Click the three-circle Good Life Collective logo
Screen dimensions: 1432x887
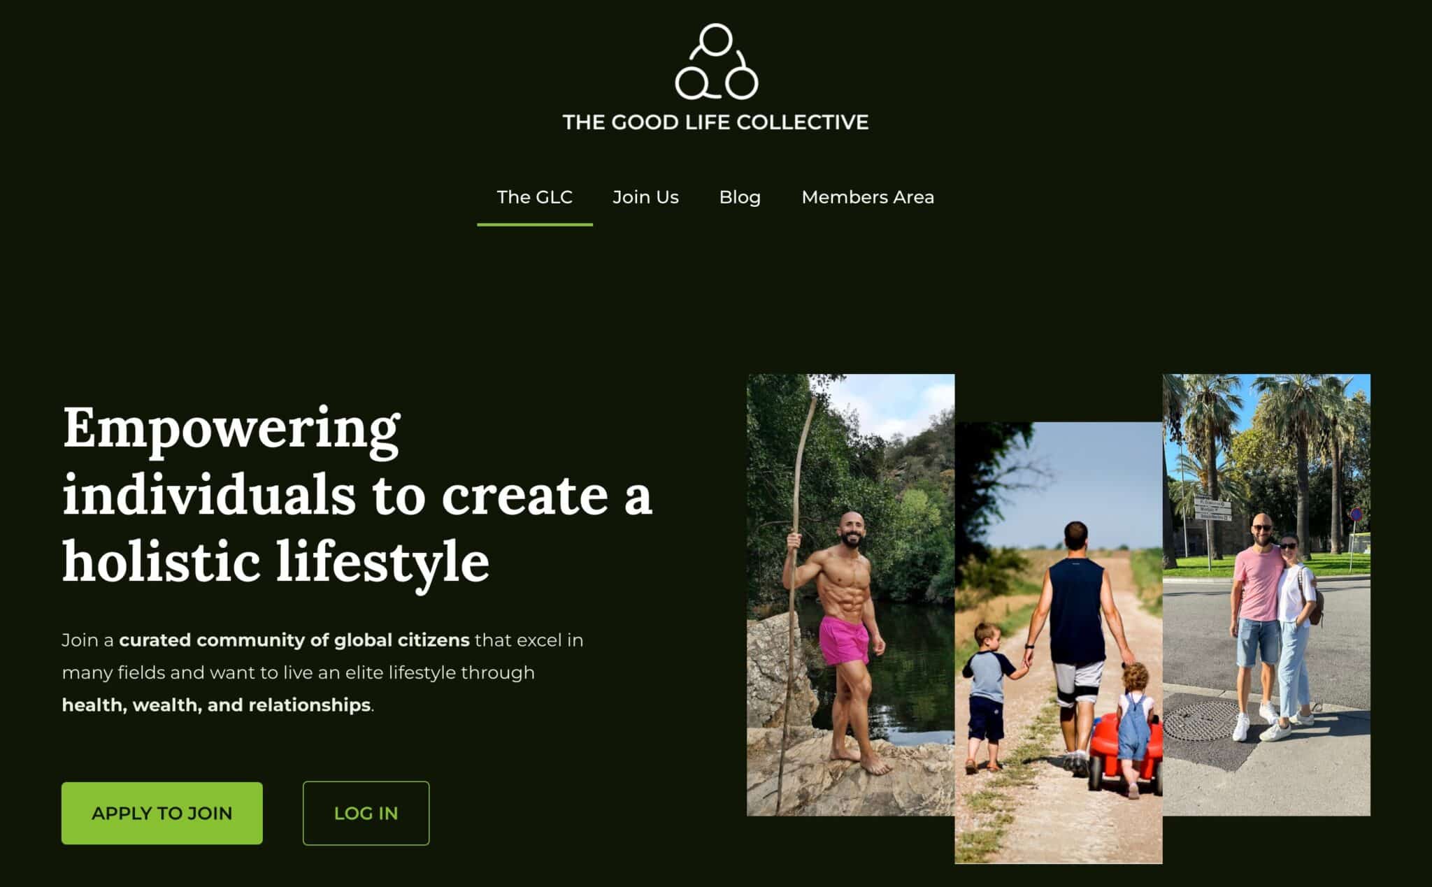(x=716, y=62)
